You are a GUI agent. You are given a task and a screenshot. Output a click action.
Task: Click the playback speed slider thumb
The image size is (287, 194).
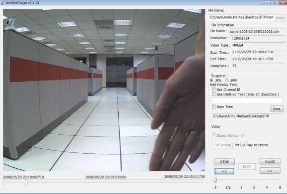pyautogui.click(x=216, y=180)
